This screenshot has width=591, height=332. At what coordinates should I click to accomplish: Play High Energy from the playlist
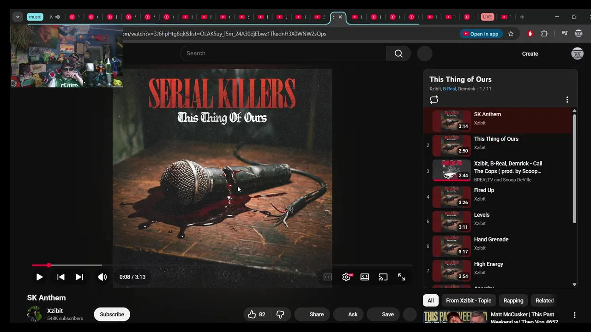tap(498, 270)
